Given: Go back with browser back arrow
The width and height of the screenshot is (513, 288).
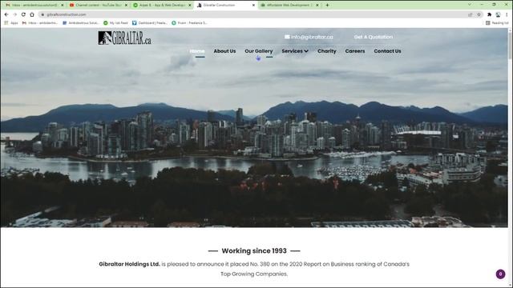Looking at the screenshot, I should (x=6, y=14).
